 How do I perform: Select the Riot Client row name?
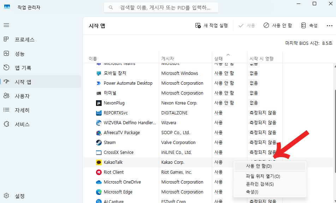114,172
